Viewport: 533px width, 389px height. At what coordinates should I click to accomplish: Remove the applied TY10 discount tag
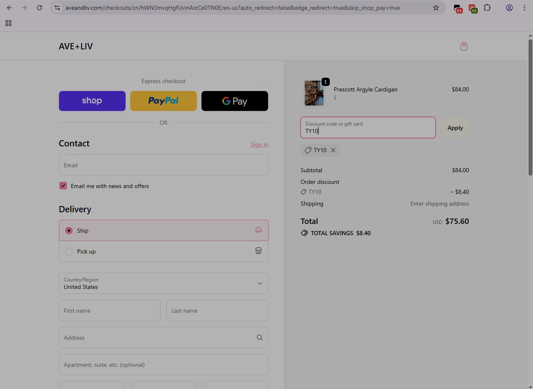click(333, 150)
